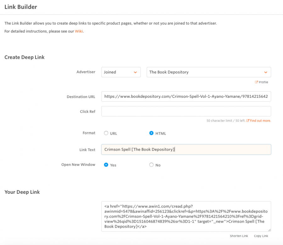
Task: Click inside the empty Click Ref field
Action: 186,111
